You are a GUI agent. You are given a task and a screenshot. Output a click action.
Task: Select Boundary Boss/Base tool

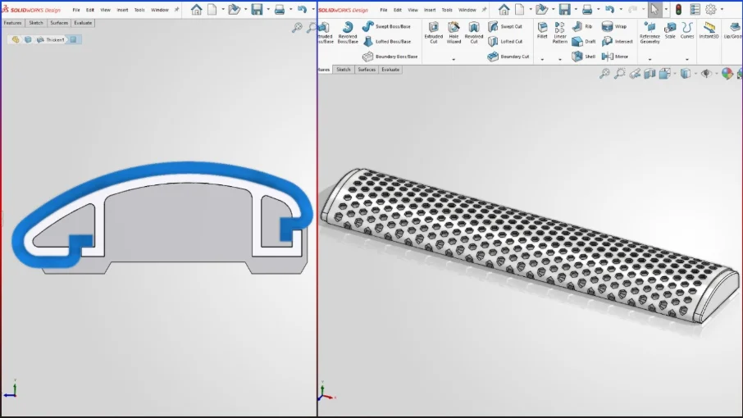(390, 57)
